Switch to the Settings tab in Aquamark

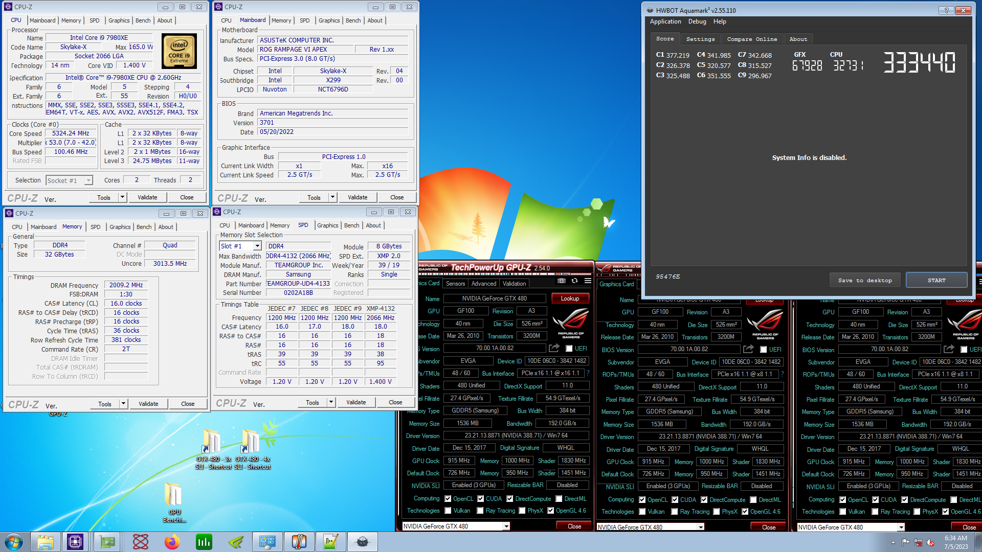point(700,39)
